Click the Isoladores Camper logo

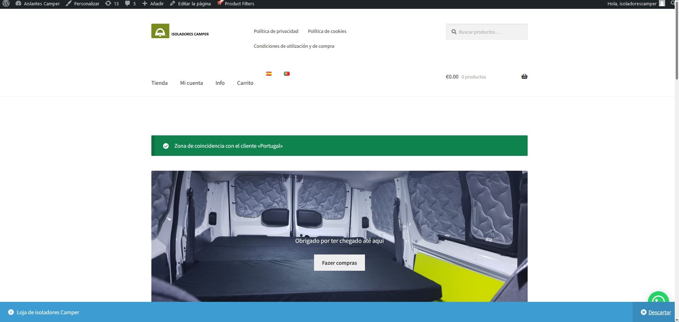click(180, 31)
